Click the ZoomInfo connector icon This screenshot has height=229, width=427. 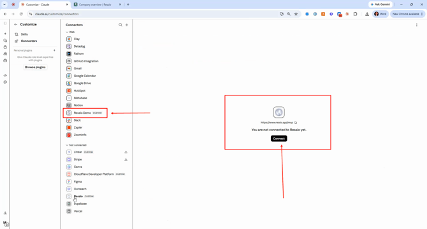click(69, 135)
